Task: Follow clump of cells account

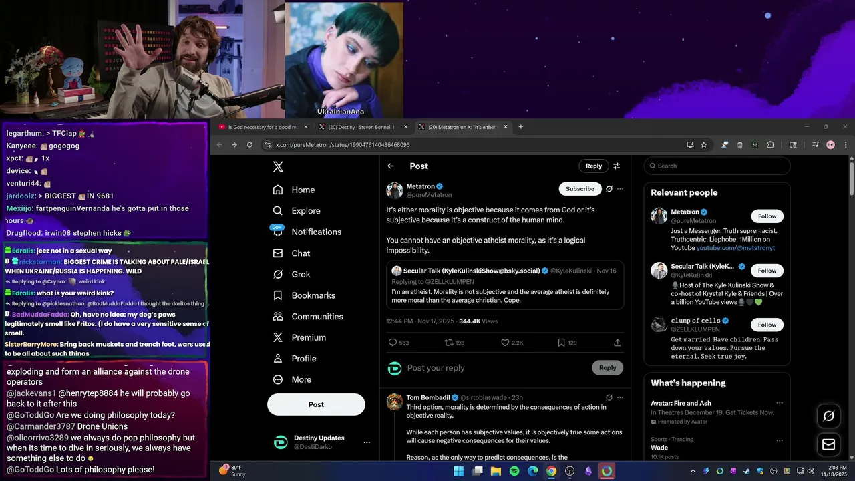Action: pyautogui.click(x=767, y=325)
